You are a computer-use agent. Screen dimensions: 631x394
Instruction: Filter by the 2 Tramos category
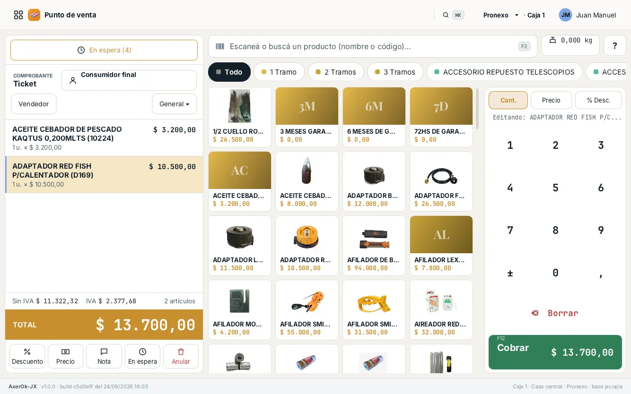coord(336,72)
